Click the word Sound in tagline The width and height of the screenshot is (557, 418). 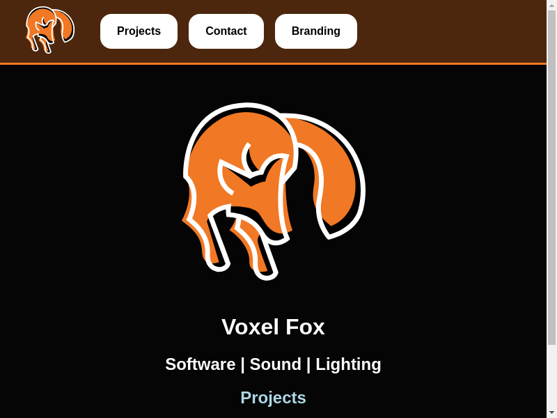point(275,364)
